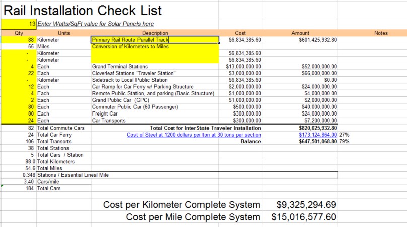Select the quantity cell showing 88 Kilometer
The height and width of the screenshot is (227, 407).
pyautogui.click(x=19, y=40)
